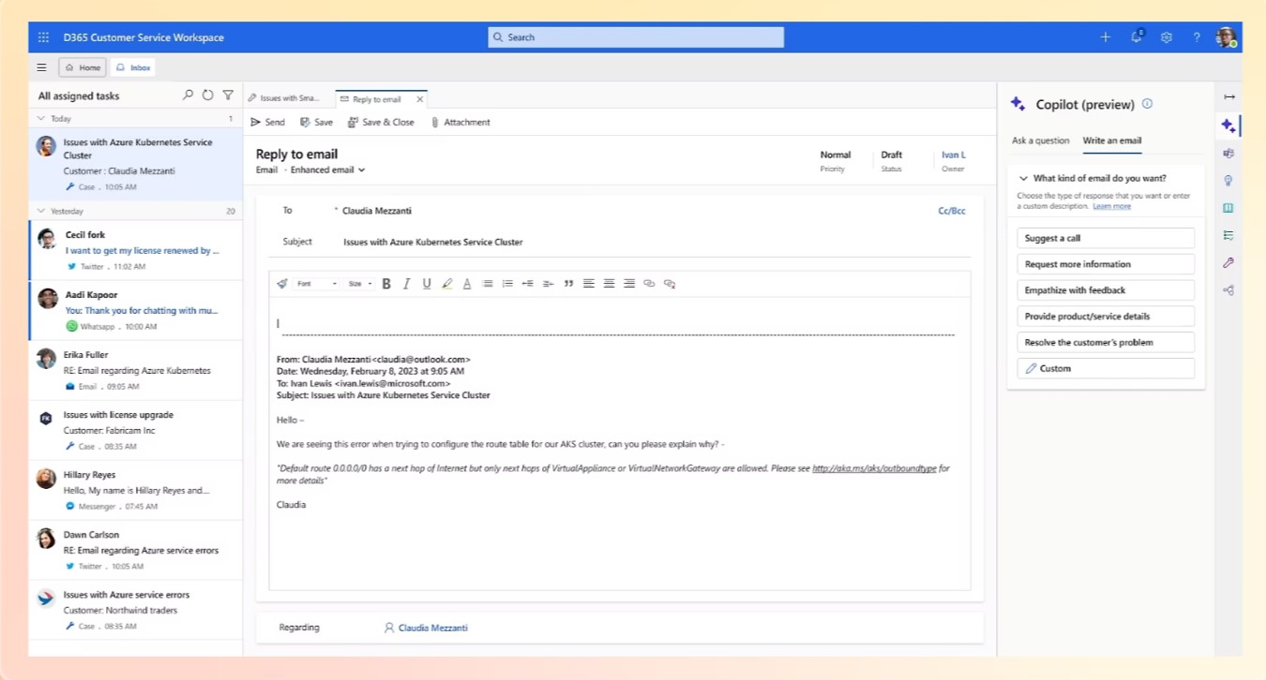Collapse the Today group

[x=40, y=119]
